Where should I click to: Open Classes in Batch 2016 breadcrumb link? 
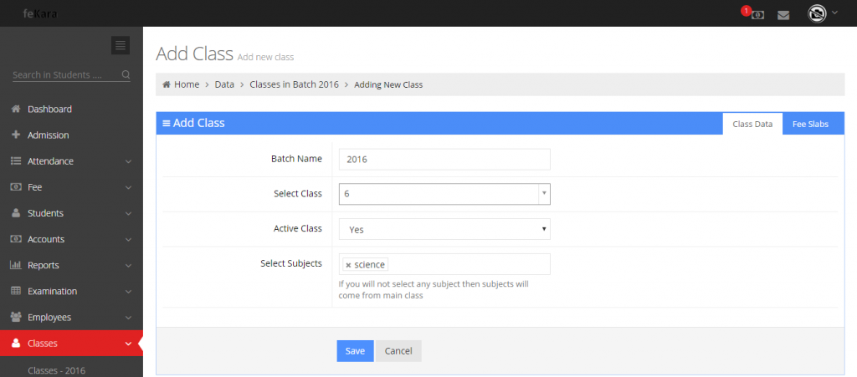(x=294, y=84)
